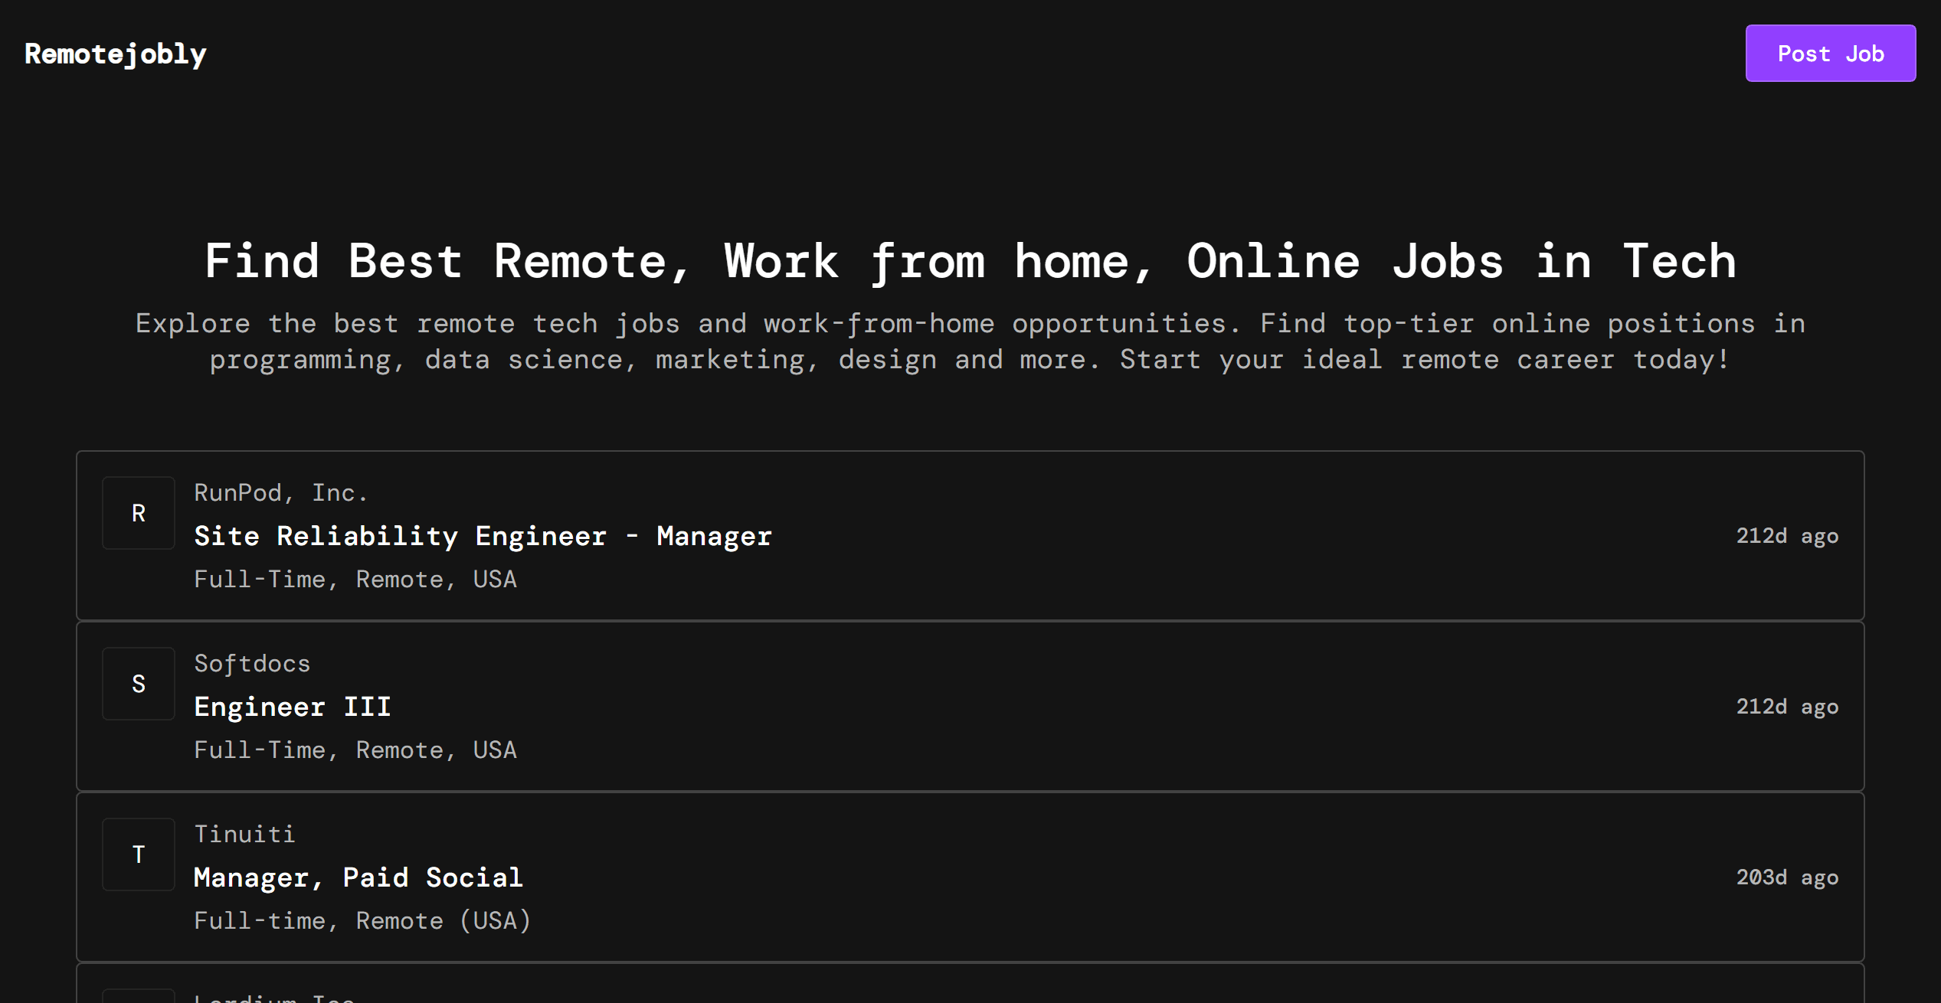Click 'Full-Time, Remote, USA' under RunPod job
1941x1003 pixels.
click(x=355, y=580)
